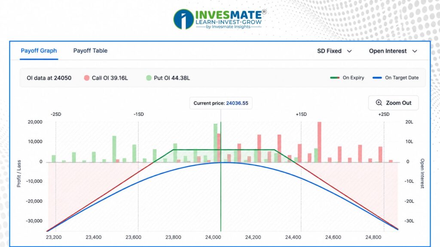Click the -2SD marker label
Viewport: 440px width, 247px height.
pos(56,114)
